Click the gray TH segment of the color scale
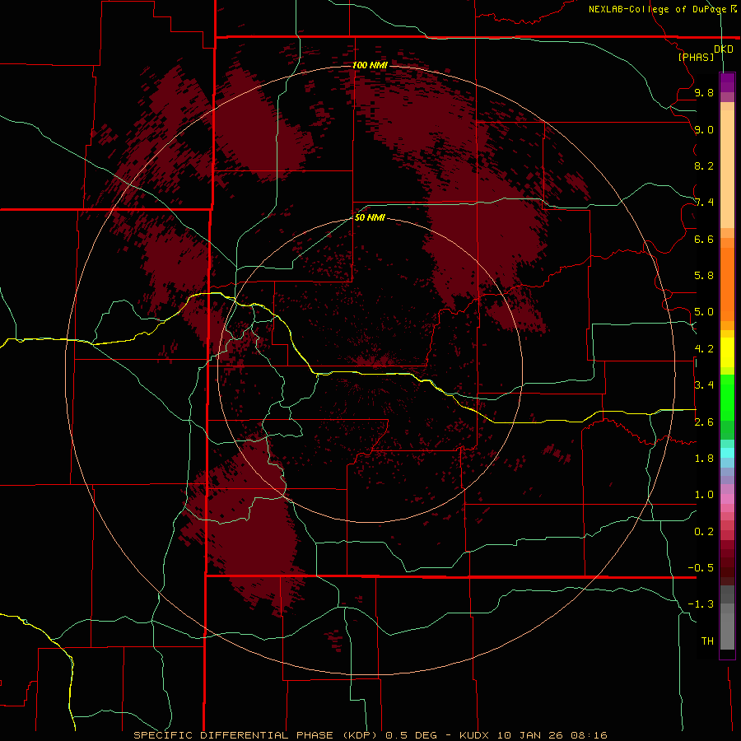The width and height of the screenshot is (741, 741). [x=727, y=631]
